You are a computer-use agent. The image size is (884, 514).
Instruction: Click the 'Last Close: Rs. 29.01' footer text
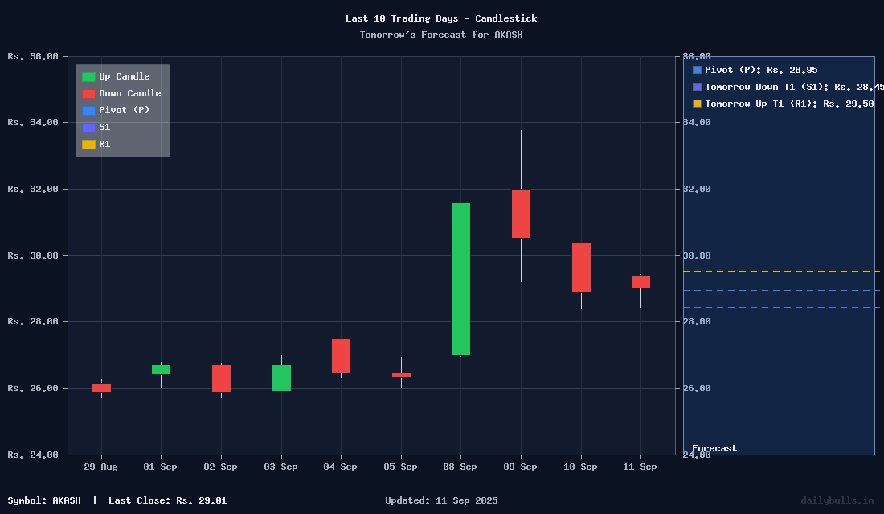167,500
